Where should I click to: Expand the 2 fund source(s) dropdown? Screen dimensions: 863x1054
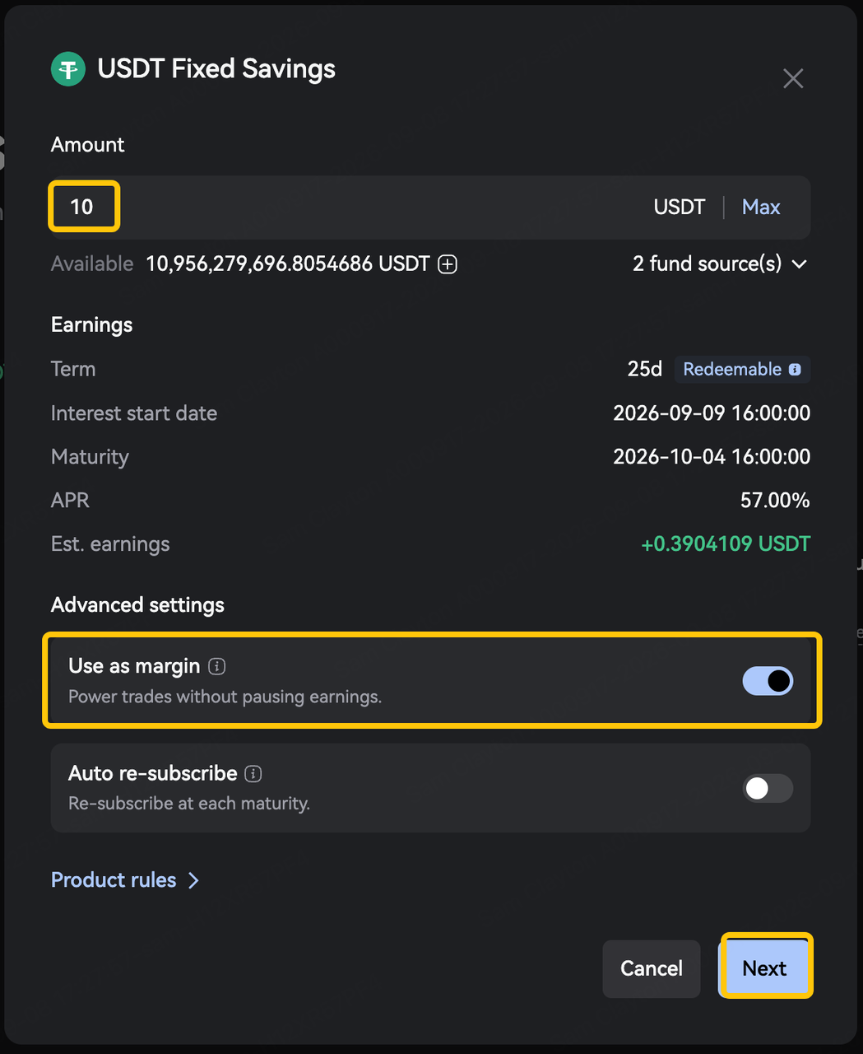coord(720,263)
